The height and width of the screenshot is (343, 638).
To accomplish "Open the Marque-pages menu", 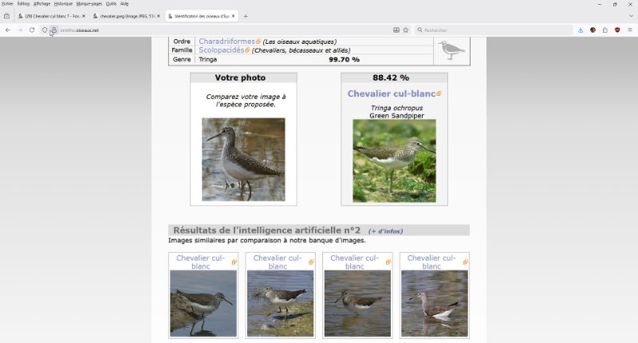I will pyautogui.click(x=89, y=4).
